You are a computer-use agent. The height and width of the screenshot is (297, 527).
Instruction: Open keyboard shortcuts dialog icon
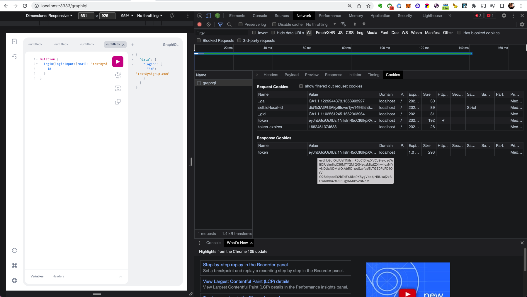[14, 265]
